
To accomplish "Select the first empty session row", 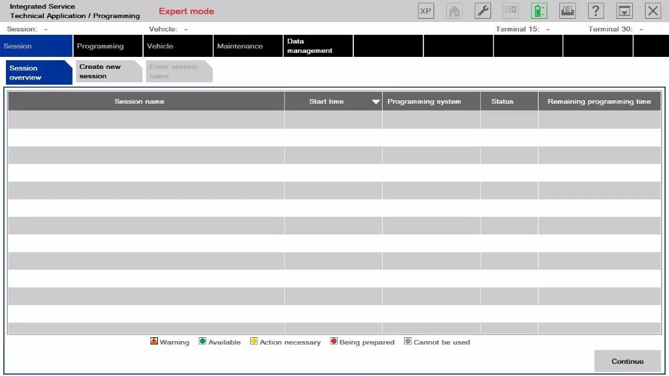I will [x=334, y=120].
